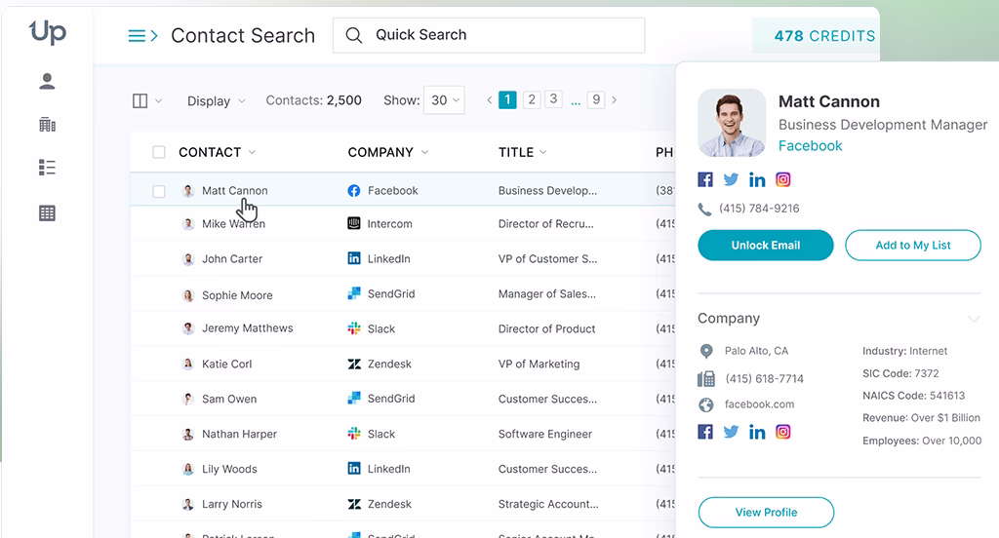Open Matt Cannon's Twitter profile icon

[x=731, y=179]
